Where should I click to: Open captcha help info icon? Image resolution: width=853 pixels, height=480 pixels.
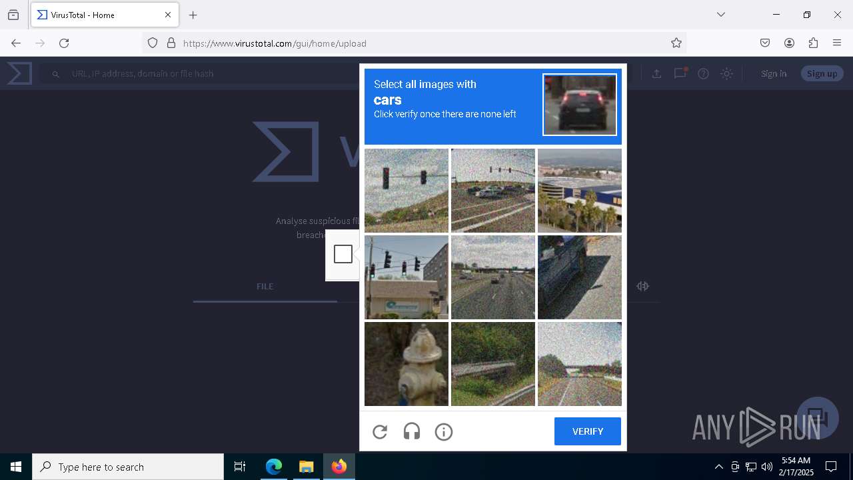click(444, 432)
